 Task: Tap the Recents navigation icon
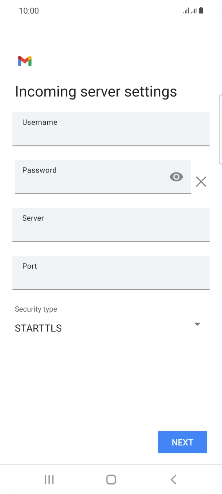[x=49, y=479]
